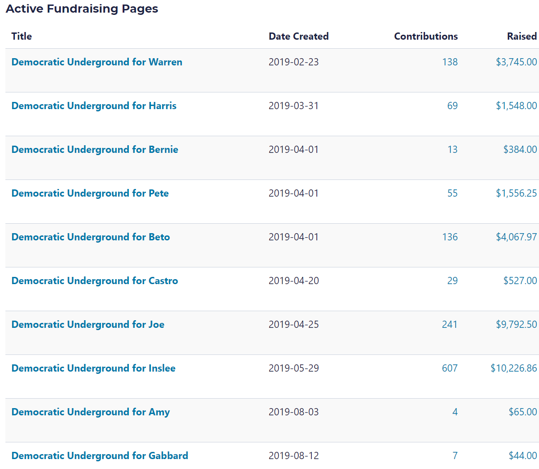This screenshot has height=469, width=539.
Task: Open Democratic Underground for Joe page
Action: click(88, 325)
